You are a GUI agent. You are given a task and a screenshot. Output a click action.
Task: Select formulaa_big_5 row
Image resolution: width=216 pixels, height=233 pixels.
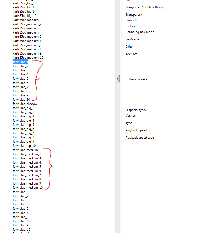click(23, 125)
